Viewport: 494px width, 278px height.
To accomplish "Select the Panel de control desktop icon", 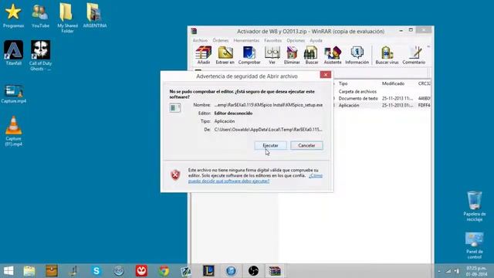I will pyautogui.click(x=475, y=246).
